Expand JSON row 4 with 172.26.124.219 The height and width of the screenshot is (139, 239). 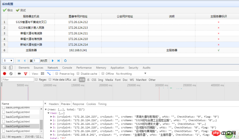click(x=51, y=131)
